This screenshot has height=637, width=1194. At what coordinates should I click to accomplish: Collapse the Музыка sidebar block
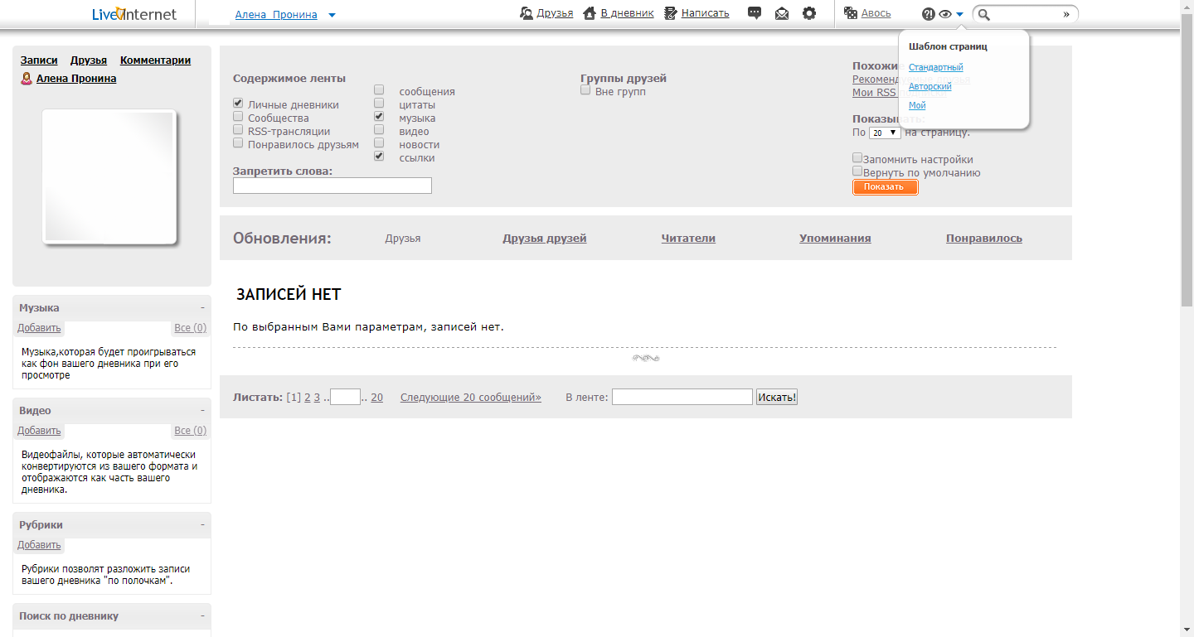[x=202, y=307]
